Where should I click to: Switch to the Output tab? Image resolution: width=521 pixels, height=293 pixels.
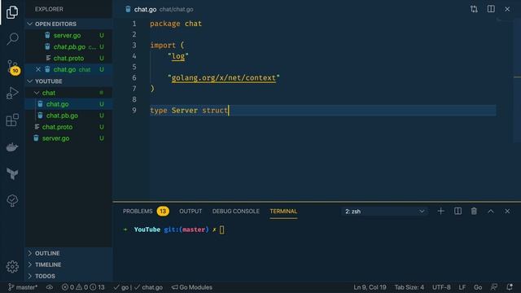tap(190, 212)
